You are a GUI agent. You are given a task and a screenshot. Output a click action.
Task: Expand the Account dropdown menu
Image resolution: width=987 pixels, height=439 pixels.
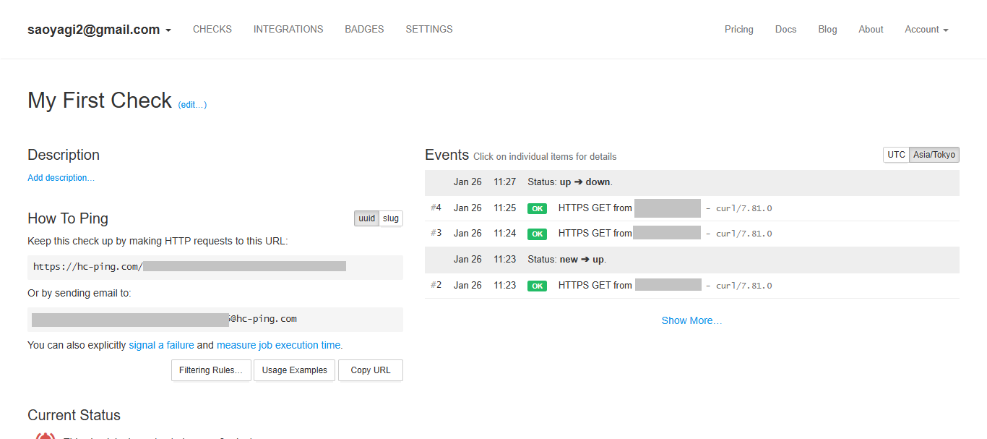point(926,30)
